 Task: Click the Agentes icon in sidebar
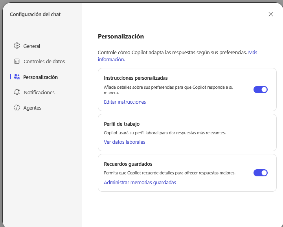(x=17, y=108)
